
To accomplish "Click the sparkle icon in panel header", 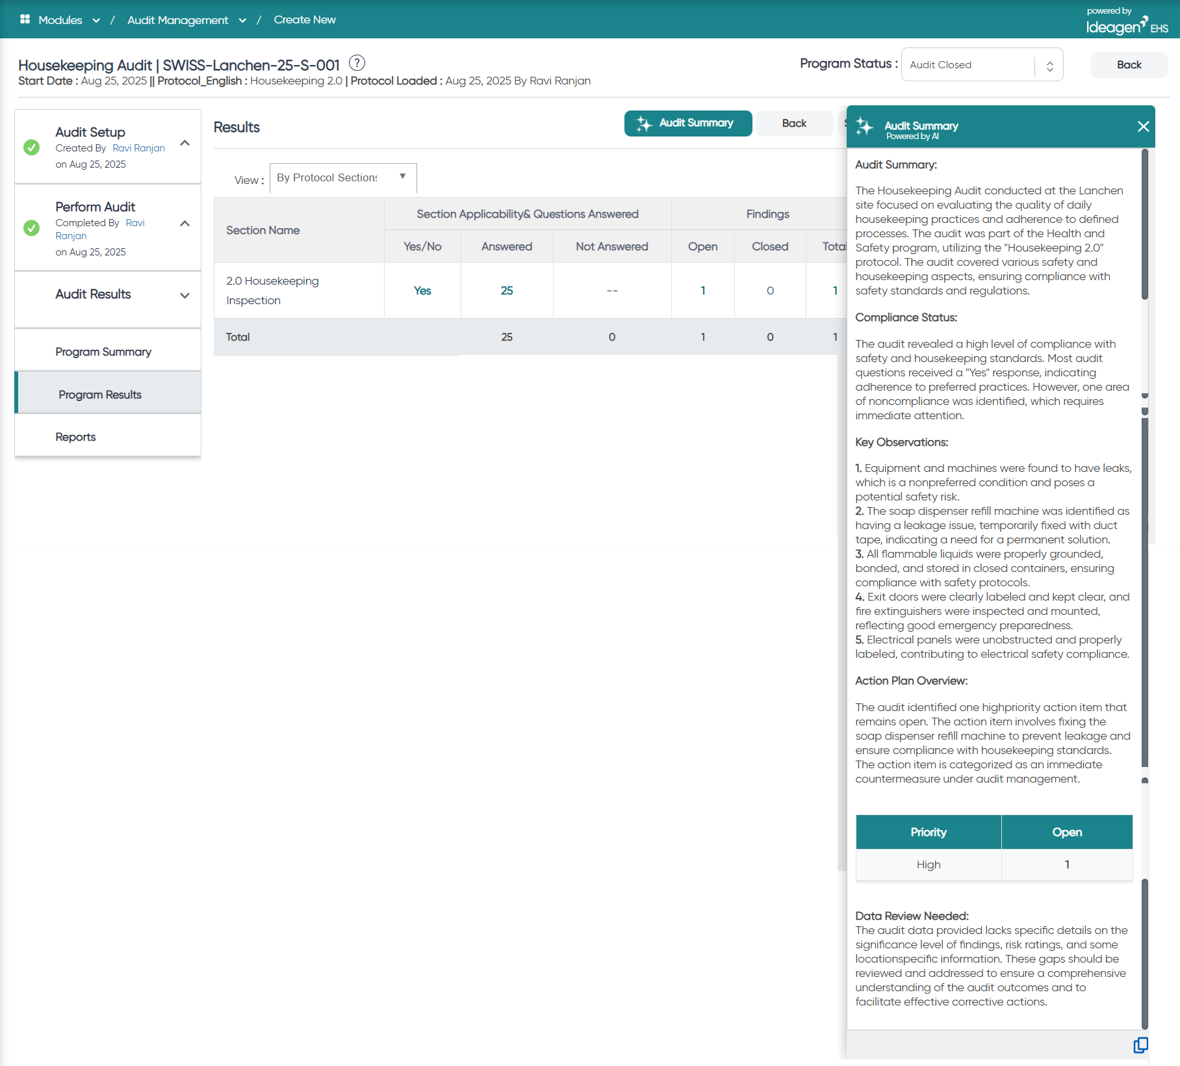I will coord(864,127).
